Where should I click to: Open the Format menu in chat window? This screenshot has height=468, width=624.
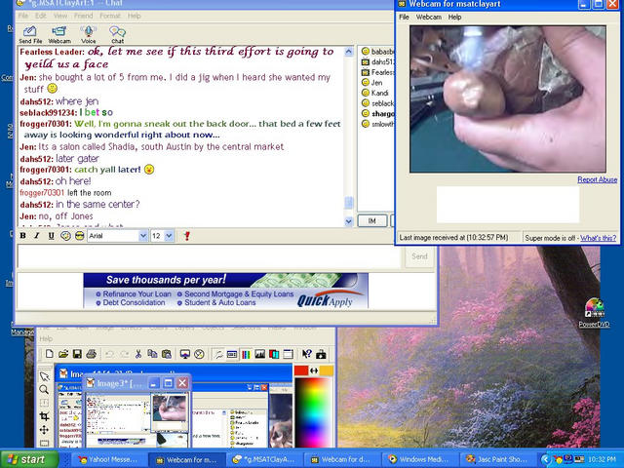click(110, 16)
